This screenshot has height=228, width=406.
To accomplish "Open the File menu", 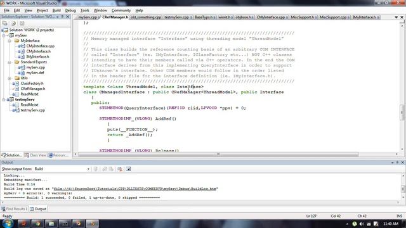I will (x=6, y=11).
